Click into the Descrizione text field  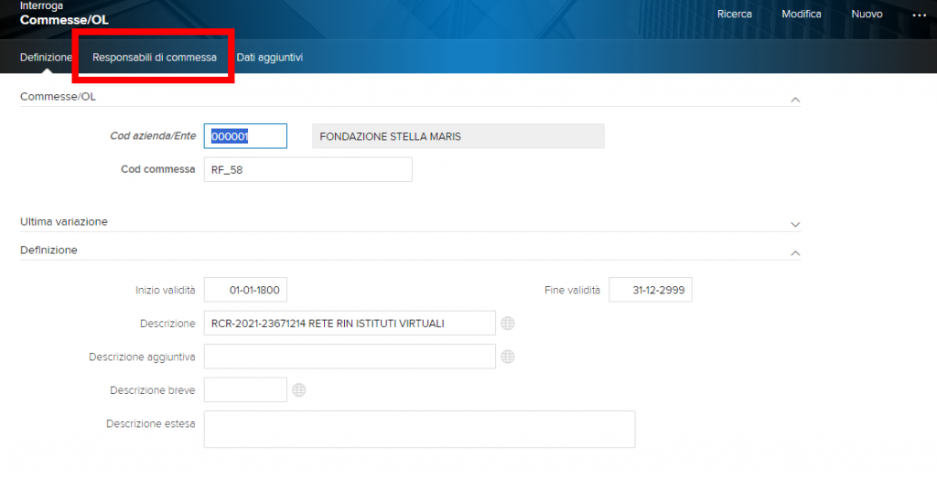[350, 324]
